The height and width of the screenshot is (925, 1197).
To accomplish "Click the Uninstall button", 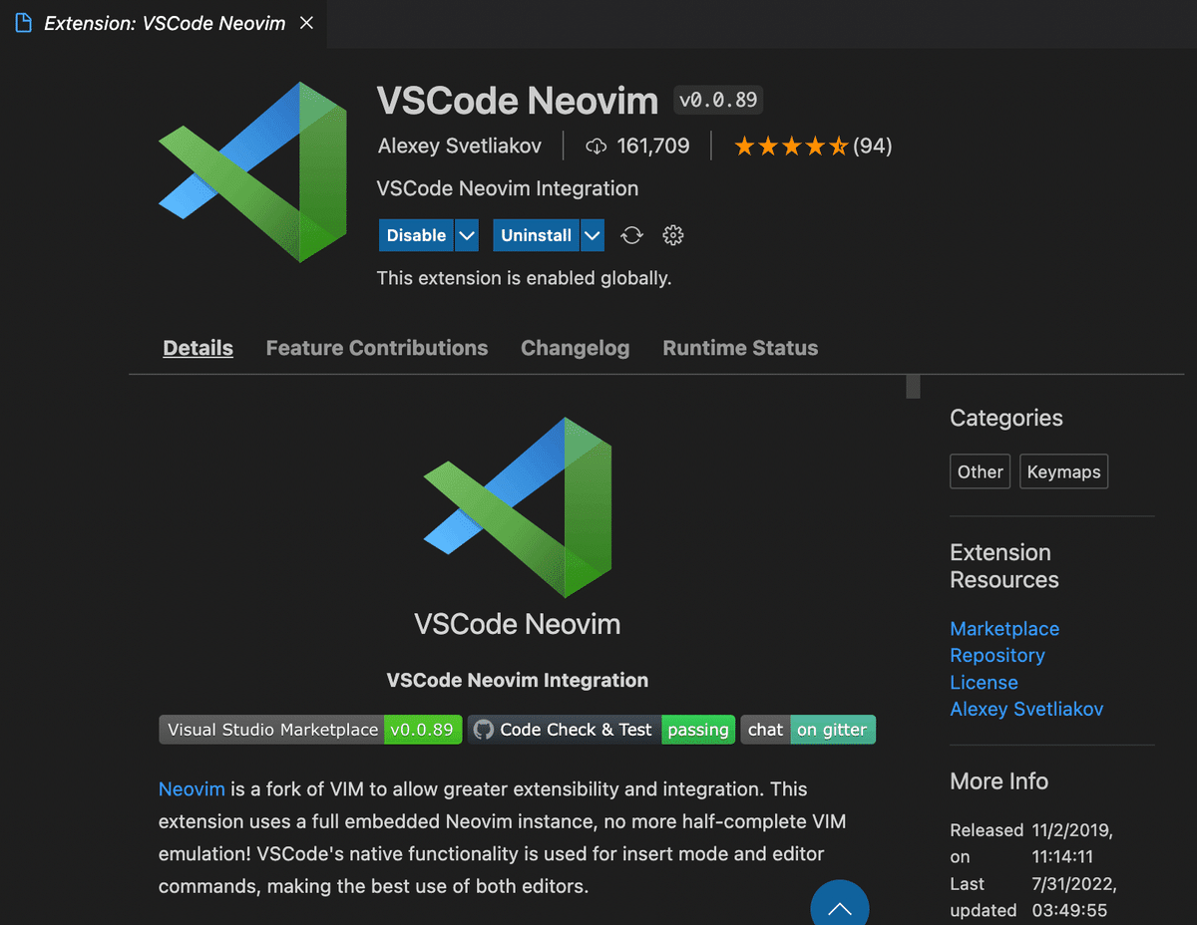I will click(537, 235).
